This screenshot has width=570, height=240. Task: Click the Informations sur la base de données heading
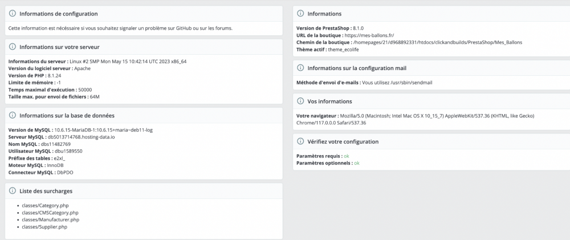pos(67,116)
